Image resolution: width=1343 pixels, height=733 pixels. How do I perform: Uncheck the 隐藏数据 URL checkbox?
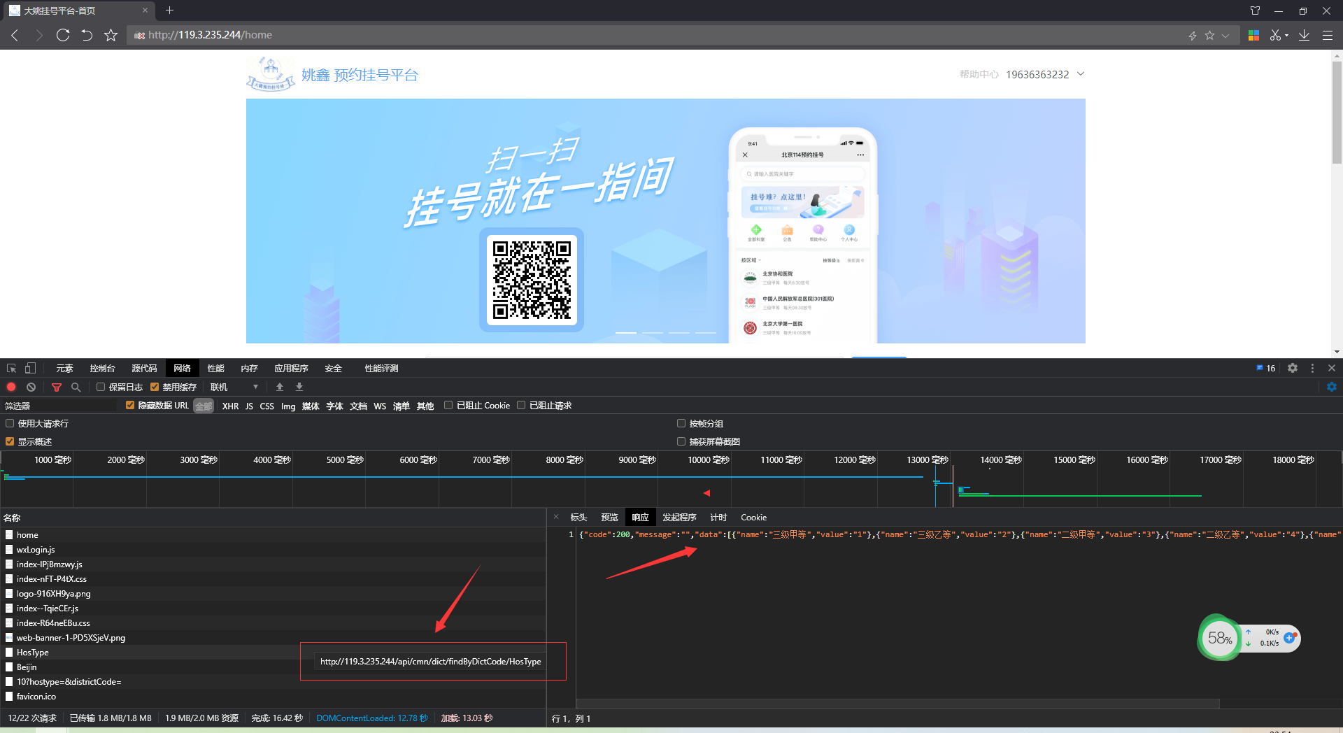pos(130,405)
